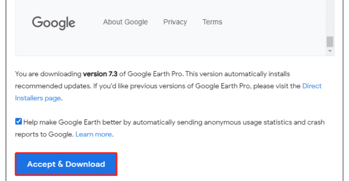Click the terms box scrollbar thumb
349x181 pixels.
pyautogui.click(x=330, y=42)
